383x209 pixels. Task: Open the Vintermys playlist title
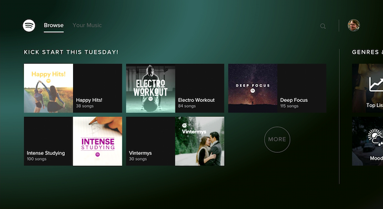coord(140,153)
